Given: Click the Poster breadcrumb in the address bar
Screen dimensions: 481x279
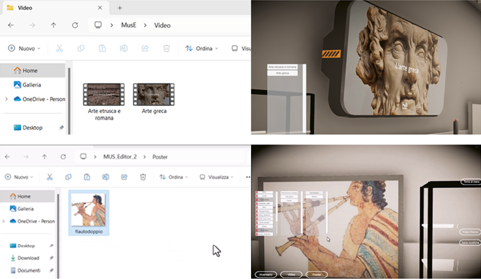Looking at the screenshot, I should pos(160,157).
